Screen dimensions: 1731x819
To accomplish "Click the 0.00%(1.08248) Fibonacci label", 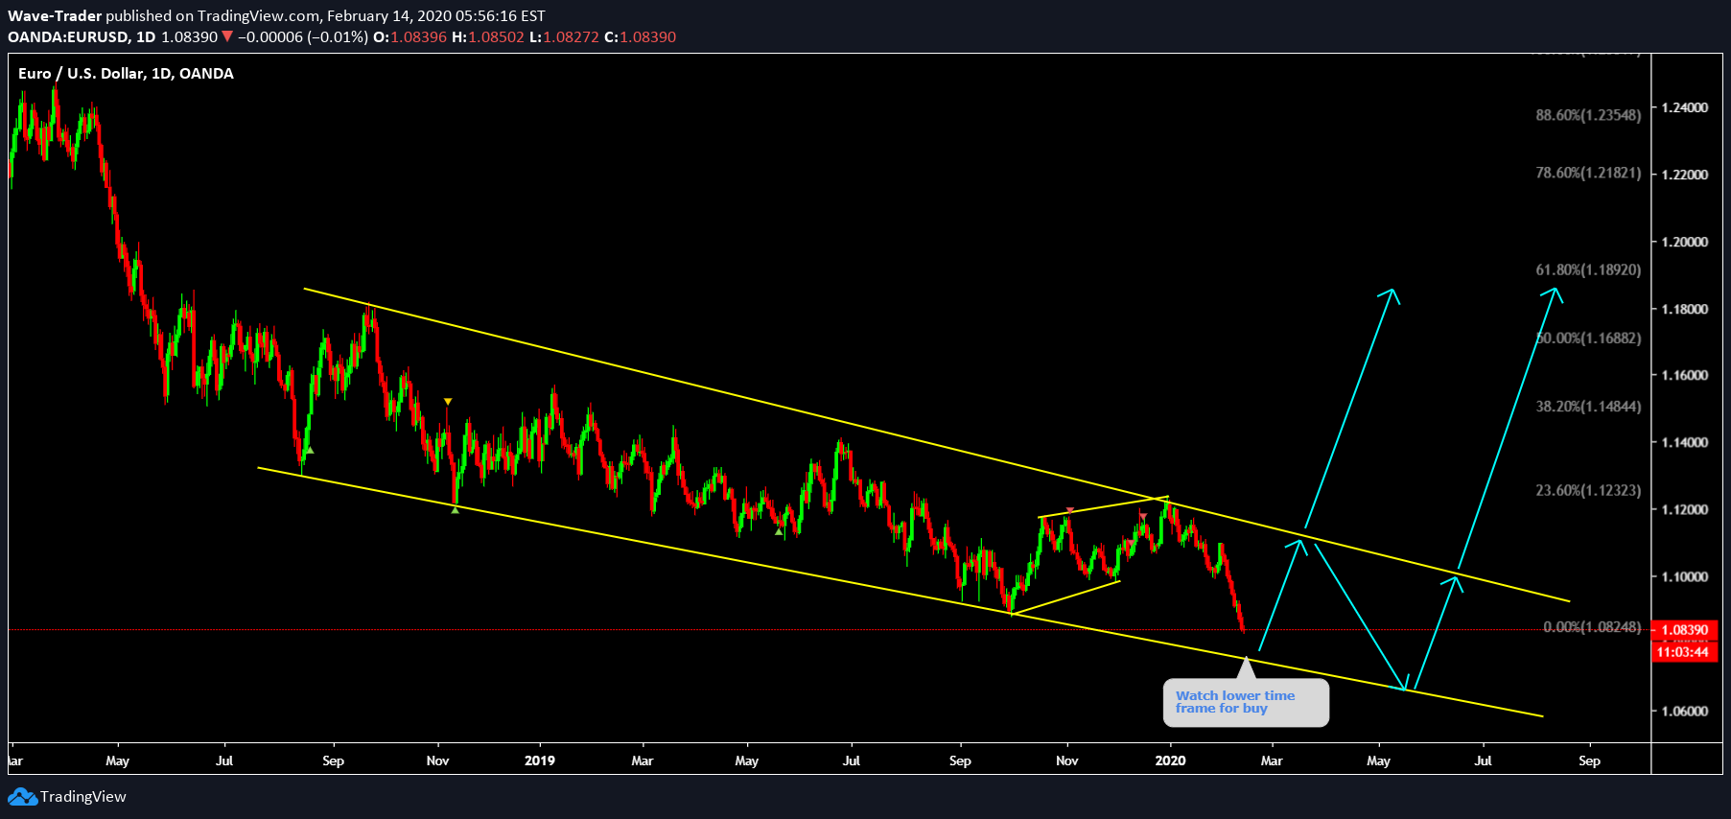I will tap(1592, 626).
